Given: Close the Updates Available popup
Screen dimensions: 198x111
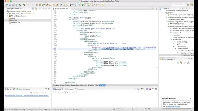Looking at the screenshot, I should (190, 99).
